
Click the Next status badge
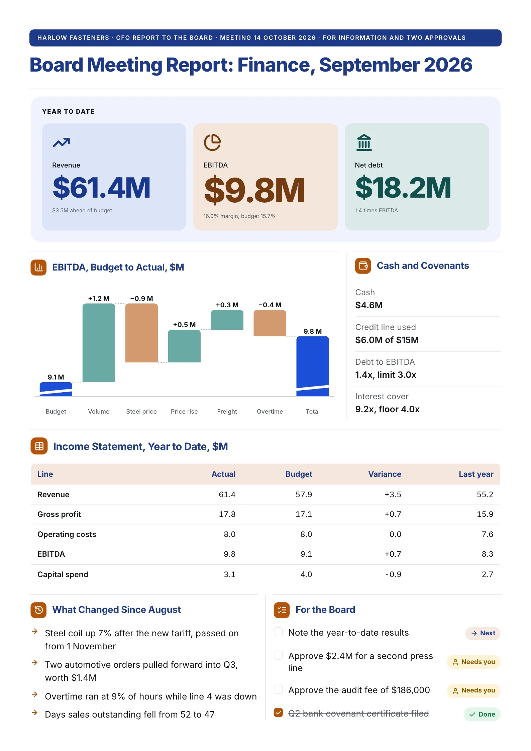click(x=483, y=633)
